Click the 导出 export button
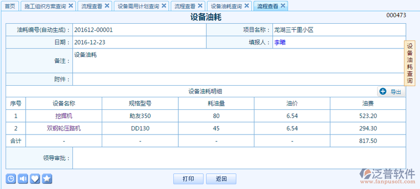This screenshot has height=189, width=420. (392, 92)
